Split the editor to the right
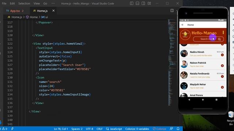Screen dimensions: 234x131 (x=172, y=11)
